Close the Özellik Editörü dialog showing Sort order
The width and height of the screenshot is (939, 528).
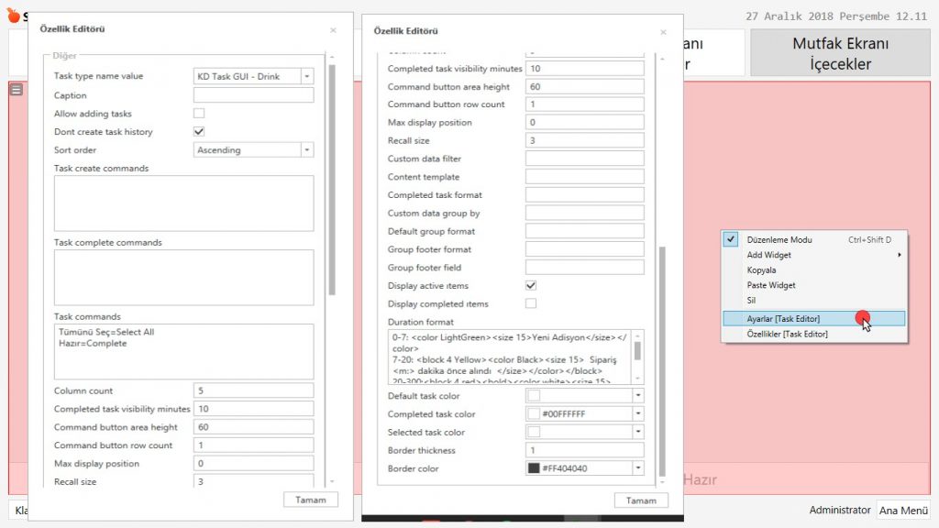333,30
